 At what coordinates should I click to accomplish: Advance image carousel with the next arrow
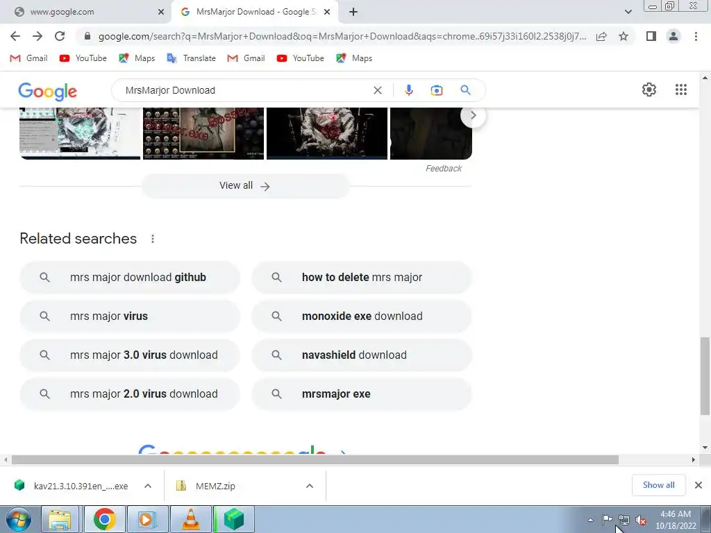pos(473,116)
